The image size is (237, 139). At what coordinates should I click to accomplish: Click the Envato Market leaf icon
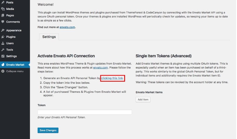point(3,65)
